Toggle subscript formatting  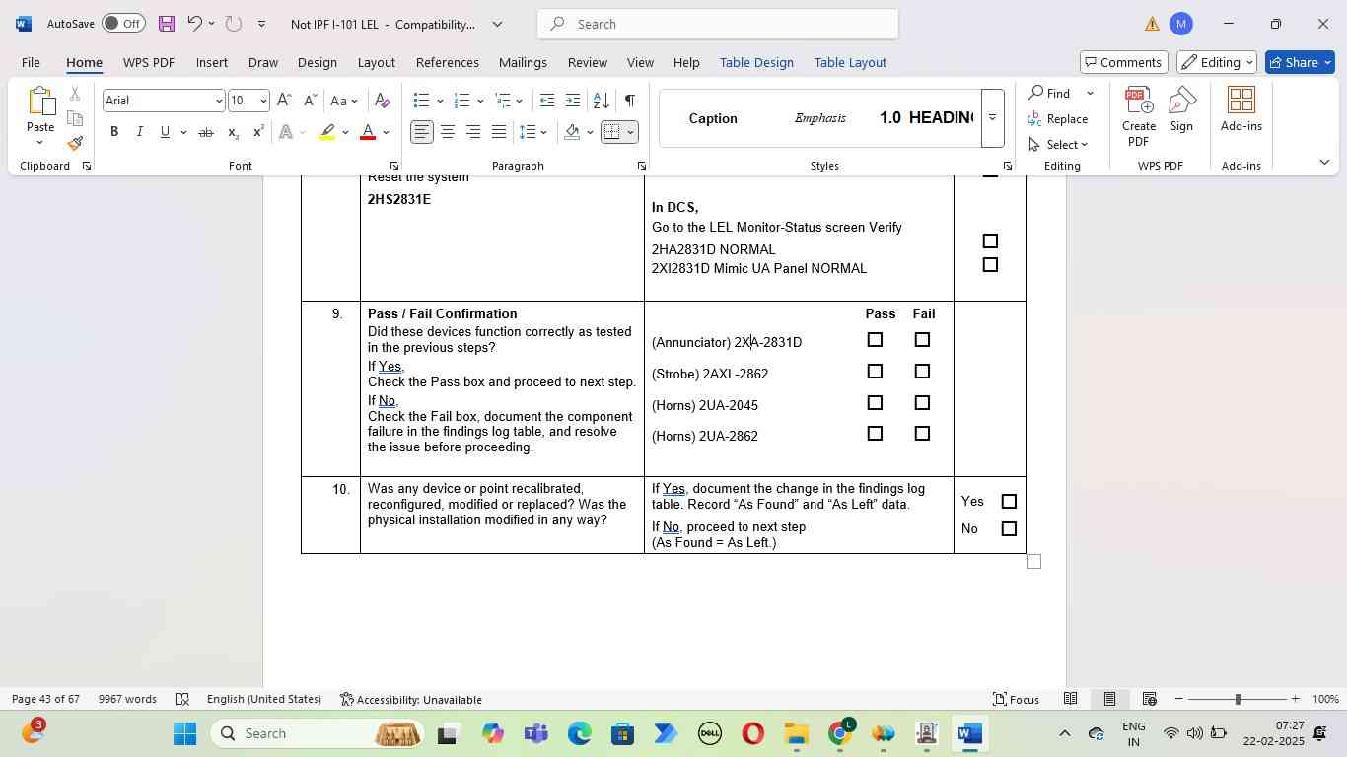(233, 132)
